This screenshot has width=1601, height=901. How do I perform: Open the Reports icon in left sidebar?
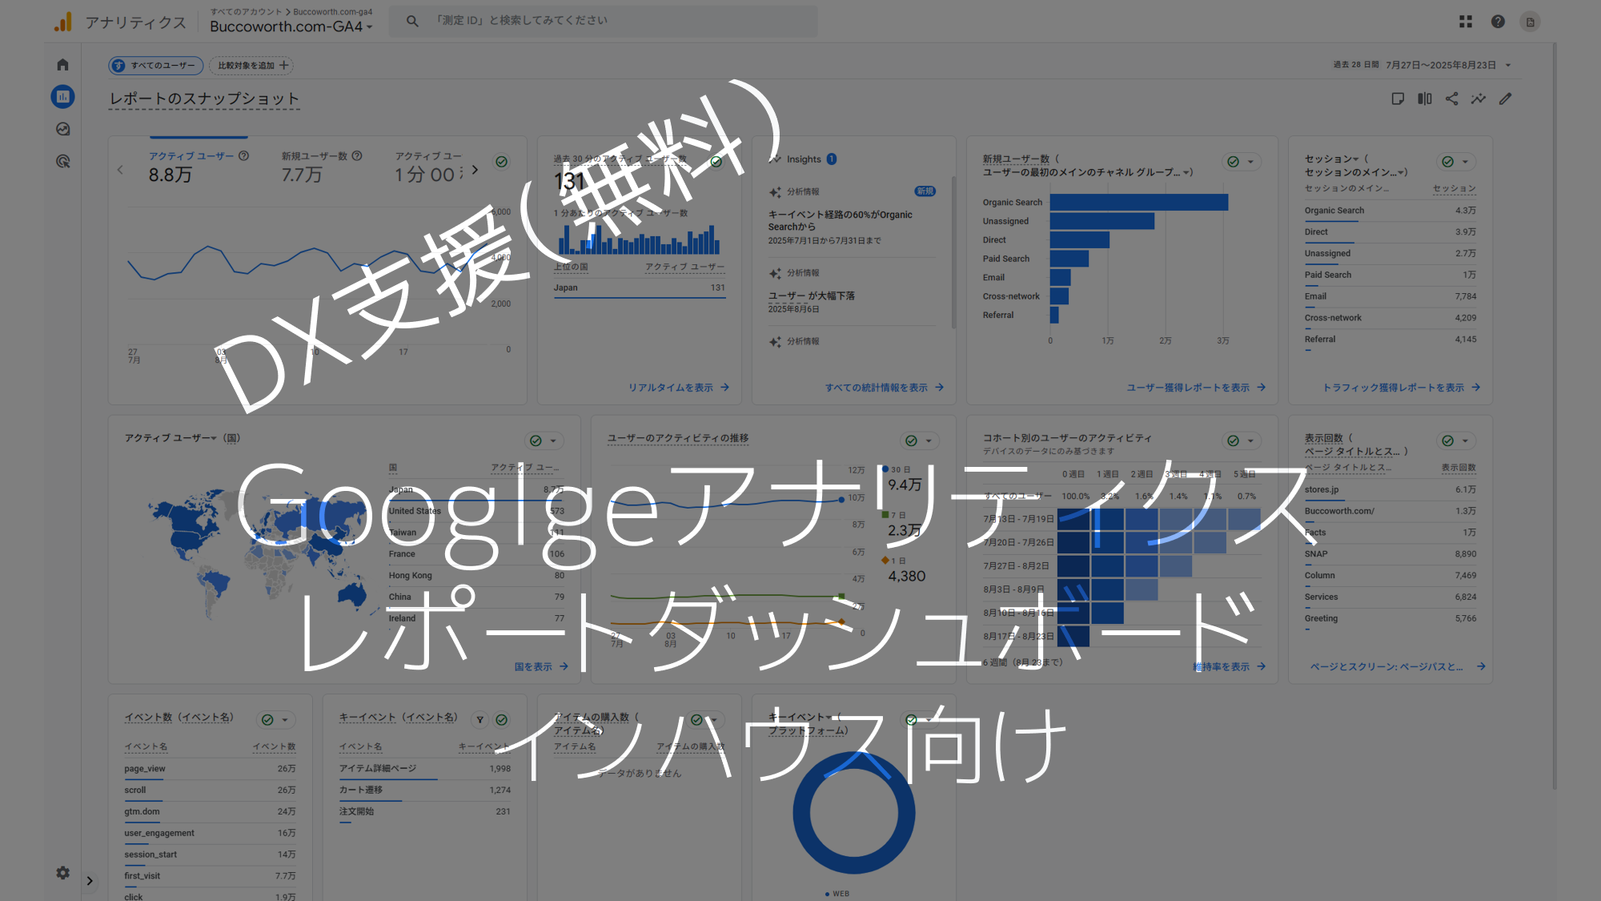coord(62,97)
